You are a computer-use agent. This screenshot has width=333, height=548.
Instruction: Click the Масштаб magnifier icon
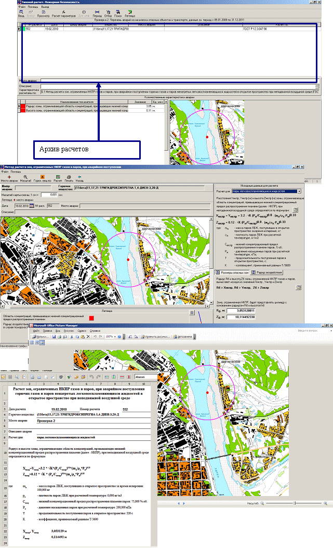[x=25, y=178]
